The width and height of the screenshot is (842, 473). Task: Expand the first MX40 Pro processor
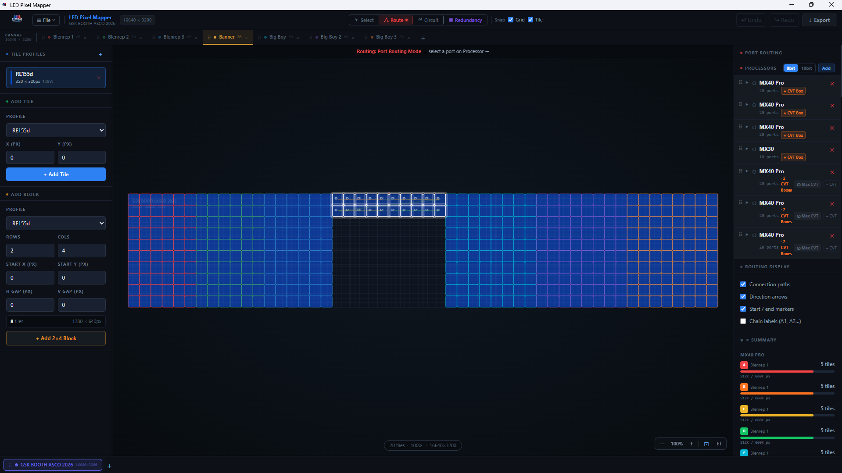pyautogui.click(x=747, y=82)
